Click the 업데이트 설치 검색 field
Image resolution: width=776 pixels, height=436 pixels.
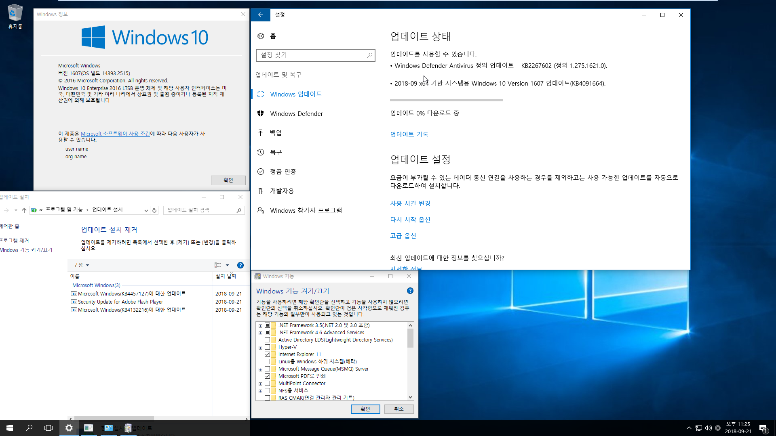pyautogui.click(x=204, y=210)
